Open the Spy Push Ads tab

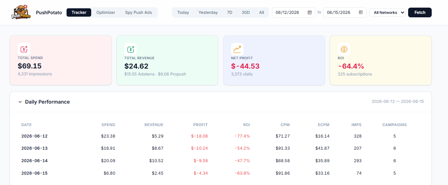[x=138, y=12]
